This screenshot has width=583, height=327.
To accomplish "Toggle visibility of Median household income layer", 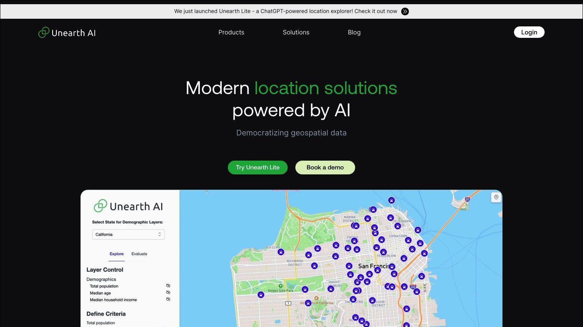I will coord(168,299).
